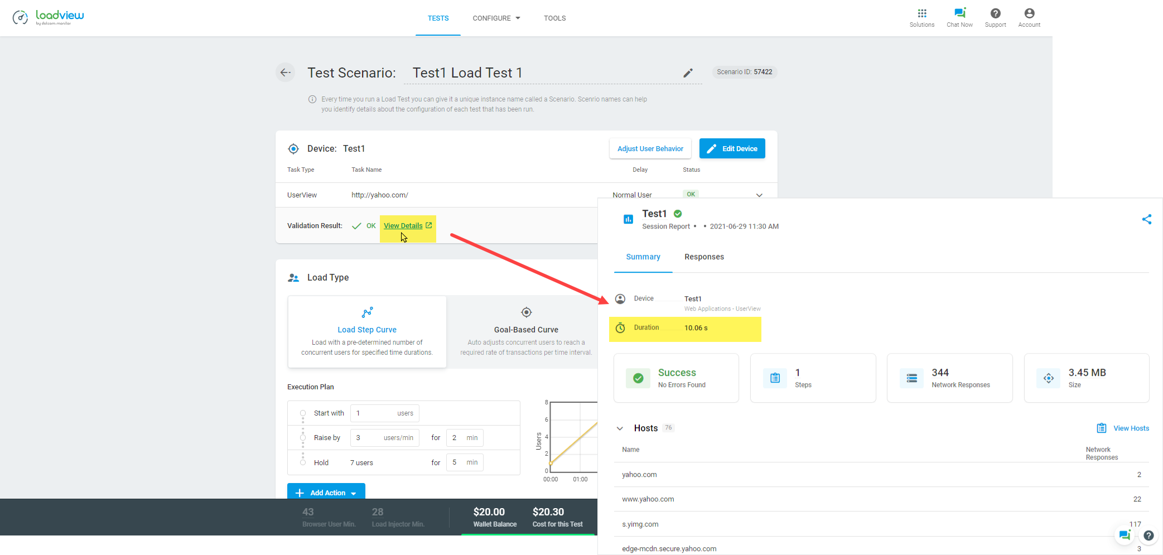
Task: Click the Scenario ID 57422 badge
Action: (745, 72)
